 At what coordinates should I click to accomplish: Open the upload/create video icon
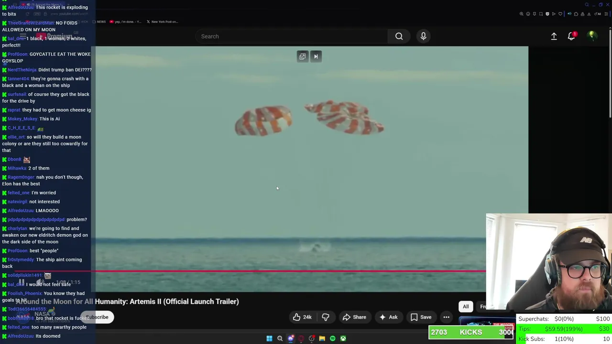(554, 36)
